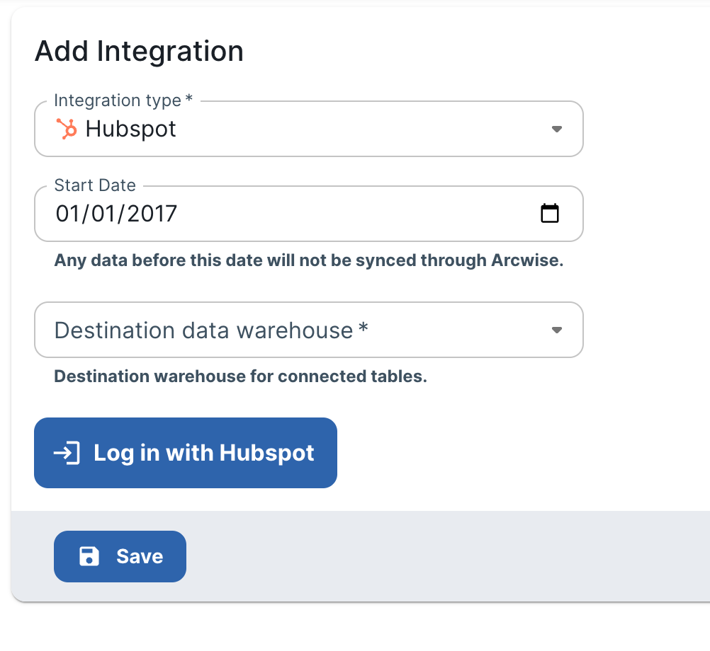Open the calendar picker icon
This screenshot has width=710, height=651.
tap(550, 213)
